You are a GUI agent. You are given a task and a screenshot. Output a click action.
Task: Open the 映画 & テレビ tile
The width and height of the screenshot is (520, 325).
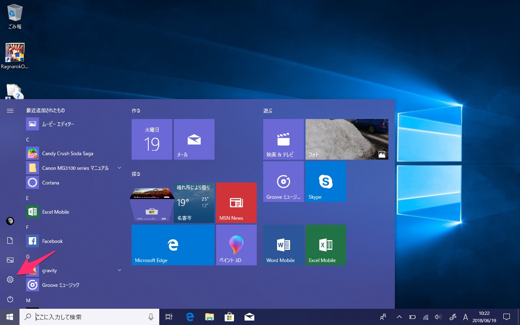click(x=284, y=139)
